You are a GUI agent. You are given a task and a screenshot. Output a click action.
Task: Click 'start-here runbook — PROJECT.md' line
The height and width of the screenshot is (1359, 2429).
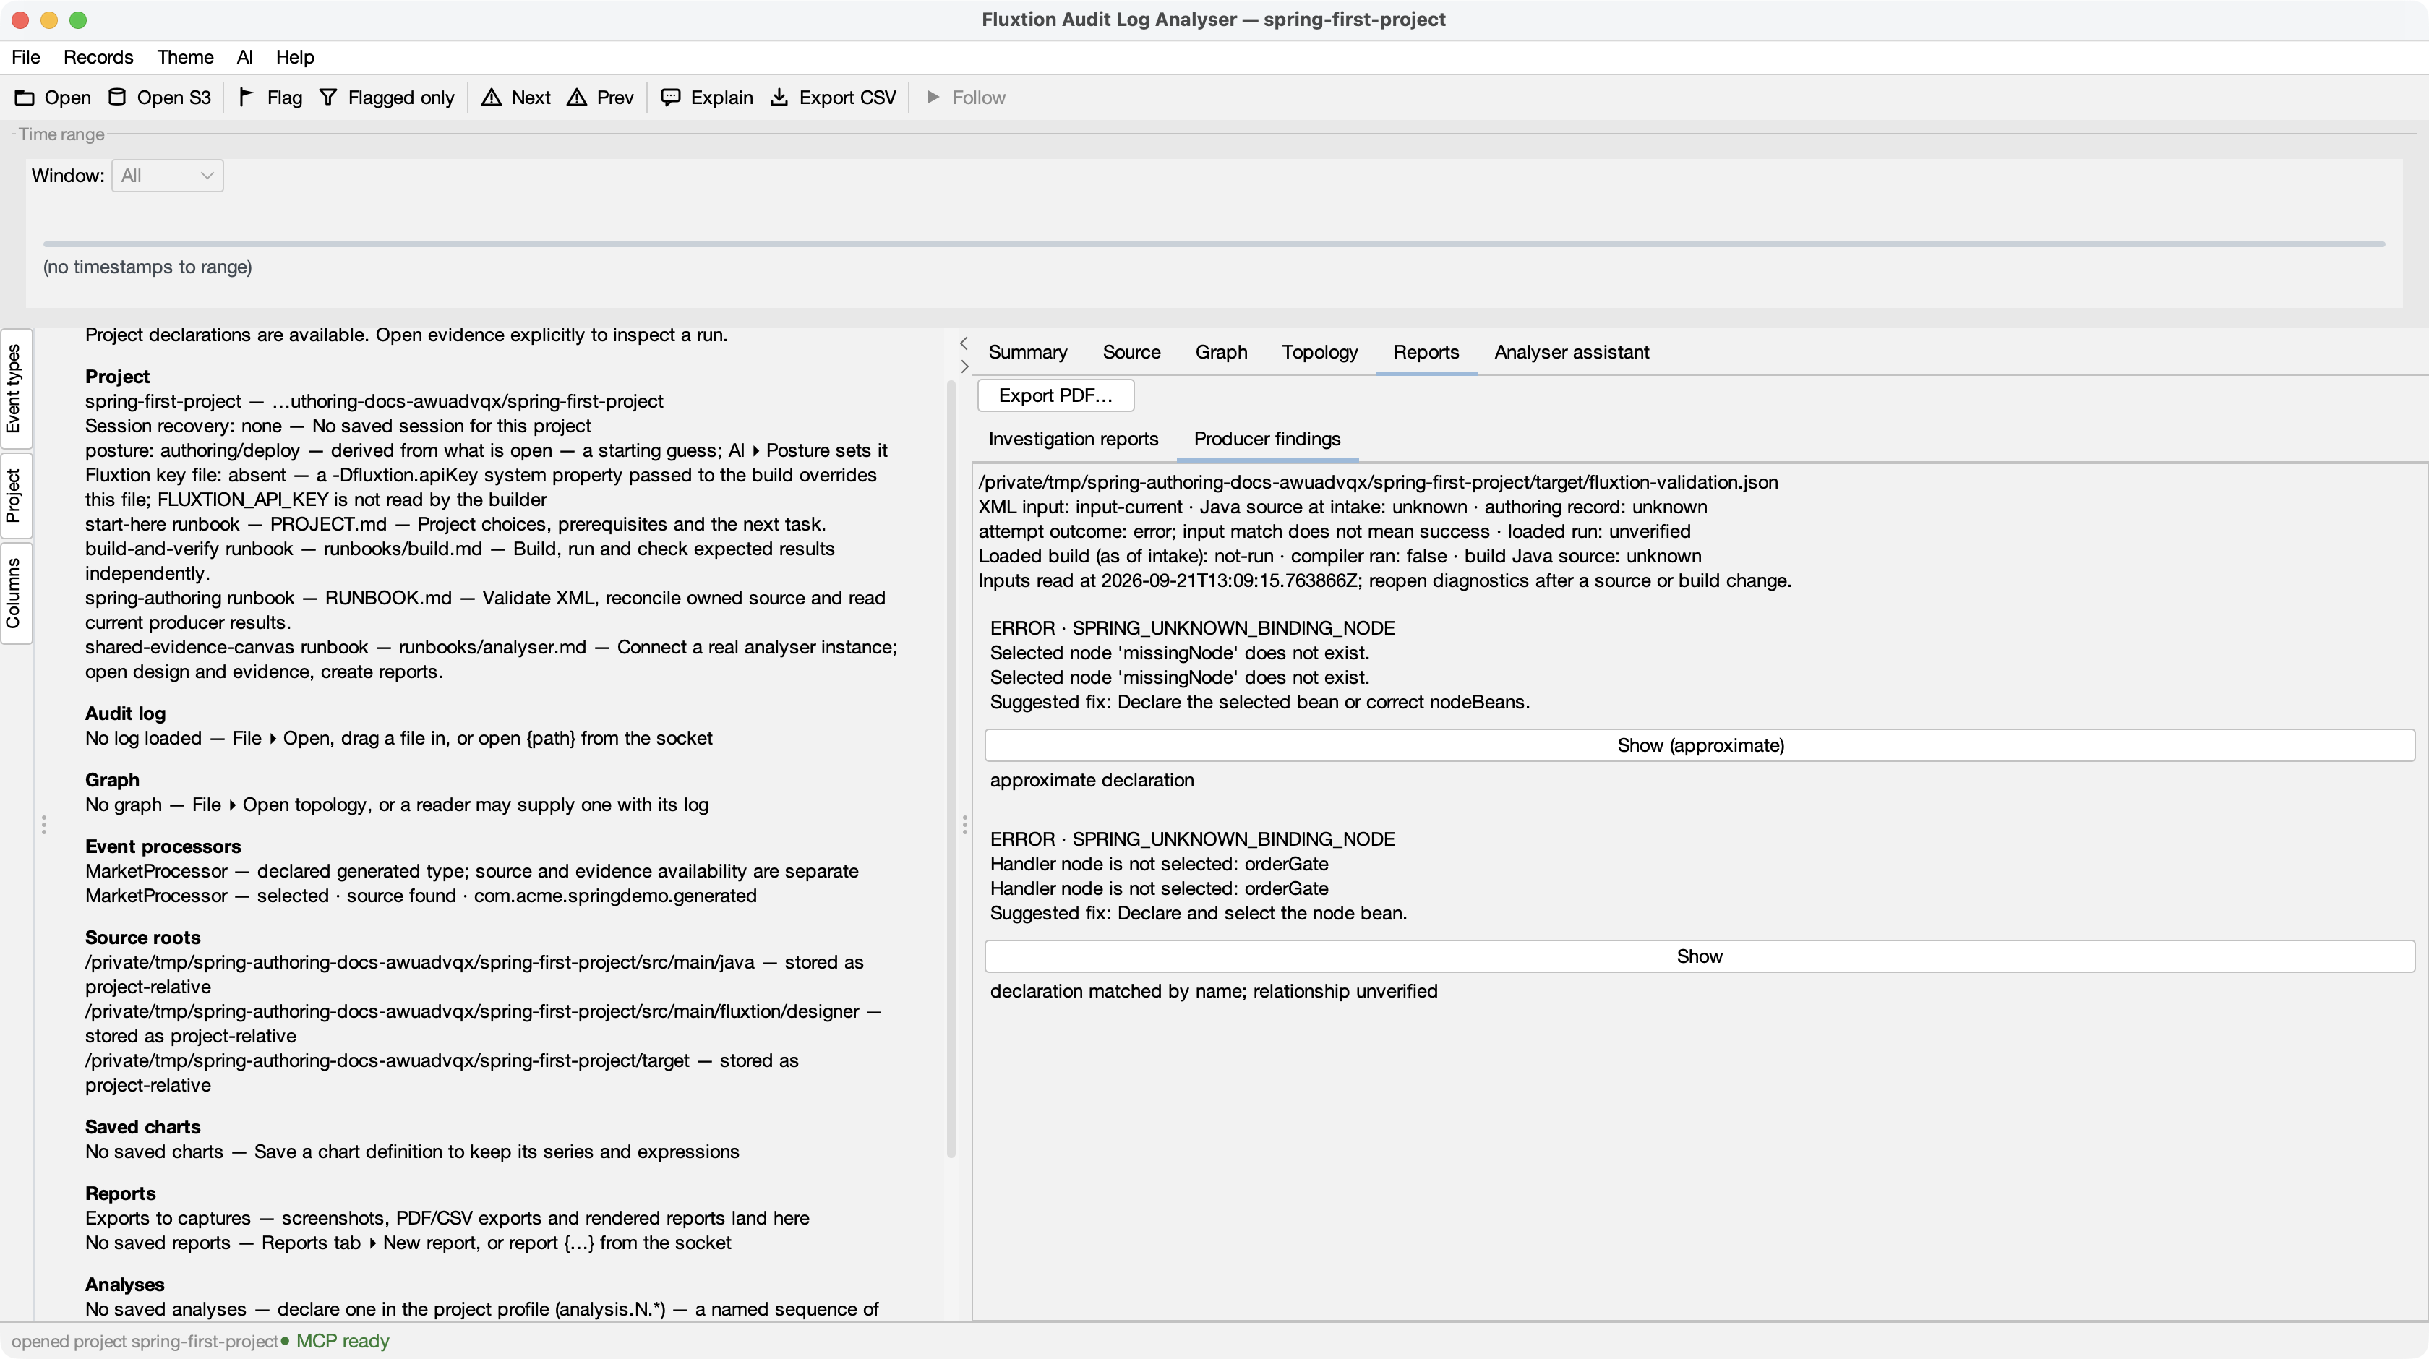tap(455, 524)
